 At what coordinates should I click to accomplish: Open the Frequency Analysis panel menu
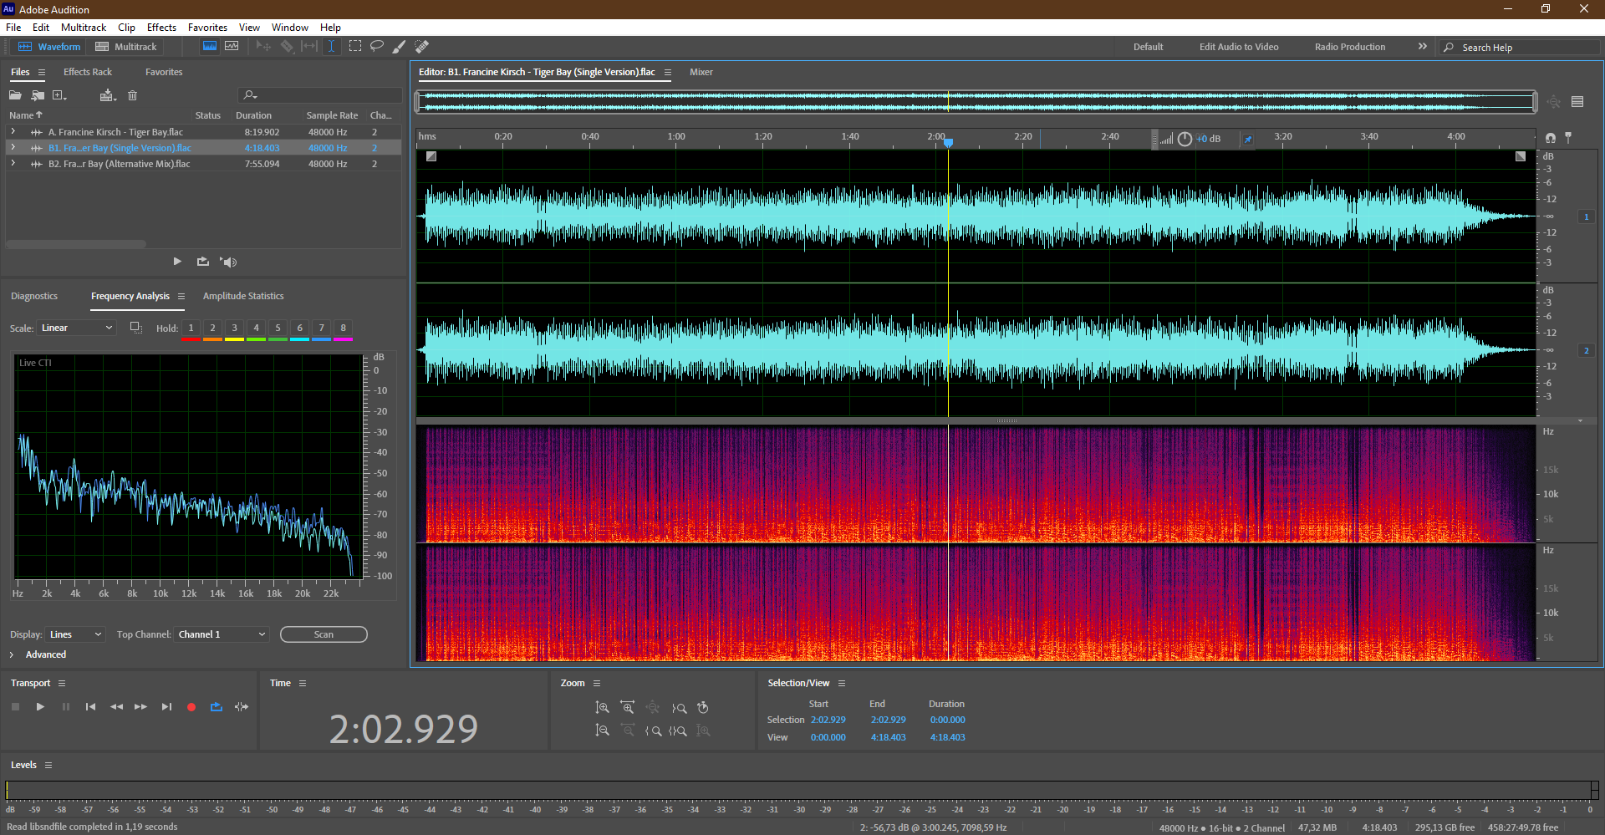point(181,297)
